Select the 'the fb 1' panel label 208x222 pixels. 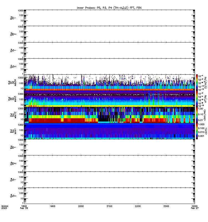click(13, 180)
